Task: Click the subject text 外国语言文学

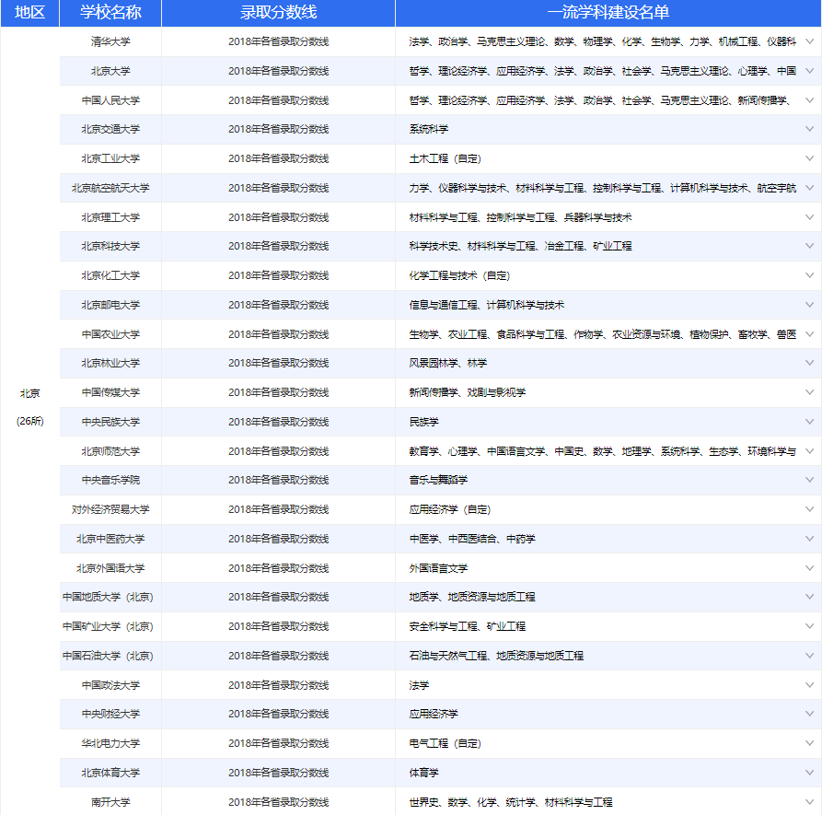Action: pos(438,568)
